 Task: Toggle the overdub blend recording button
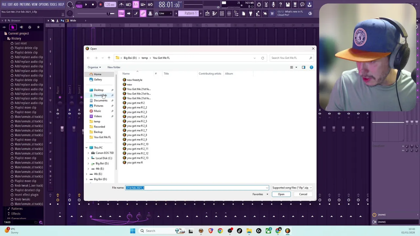tap(143, 5)
